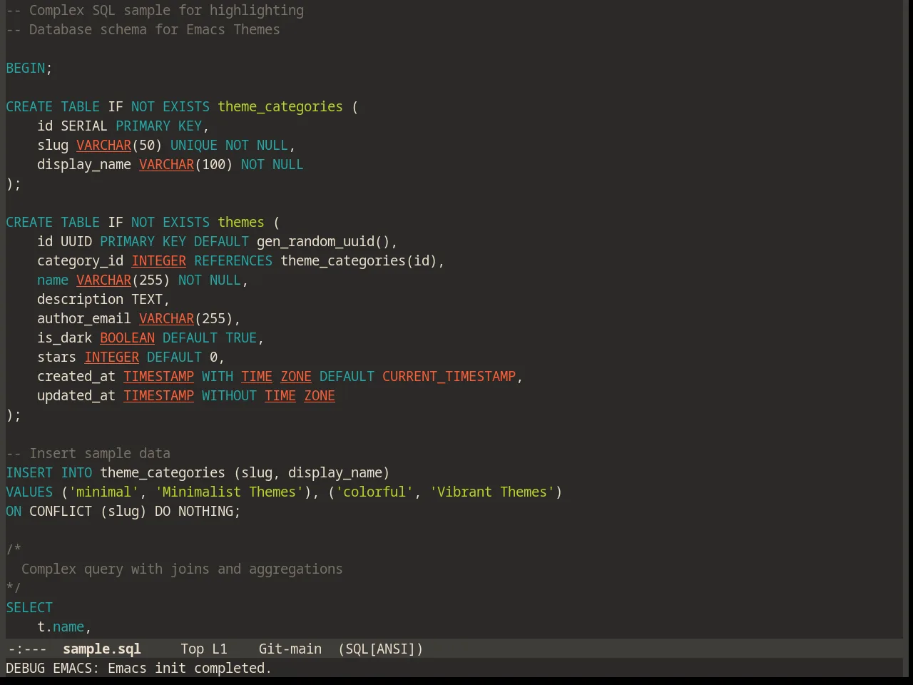This screenshot has width=913, height=685.
Task: Click DEFAULT on the id UUID line
Action: [x=222, y=241]
